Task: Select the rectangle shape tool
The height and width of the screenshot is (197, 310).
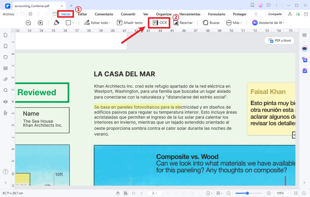Action: (68, 23)
